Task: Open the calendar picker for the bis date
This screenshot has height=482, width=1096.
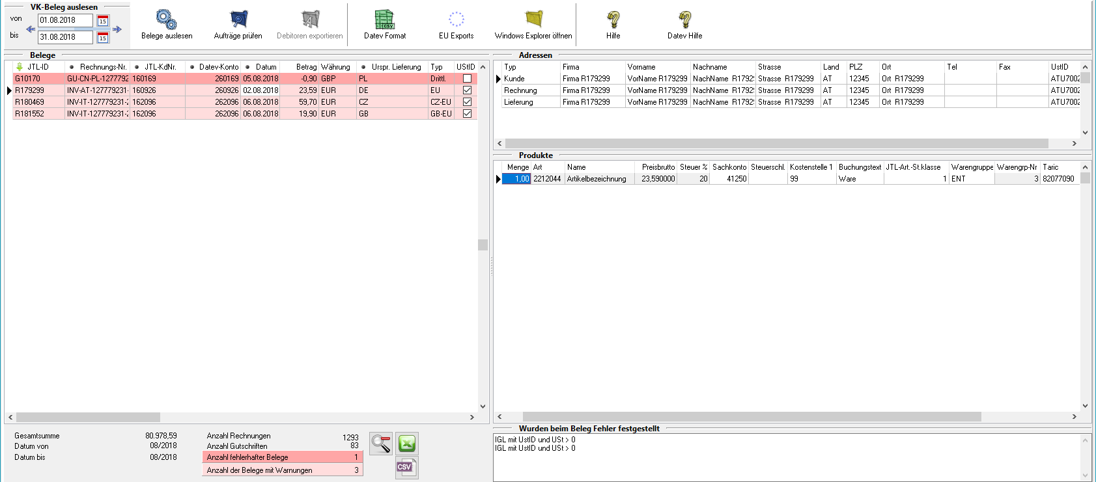Action: (103, 38)
